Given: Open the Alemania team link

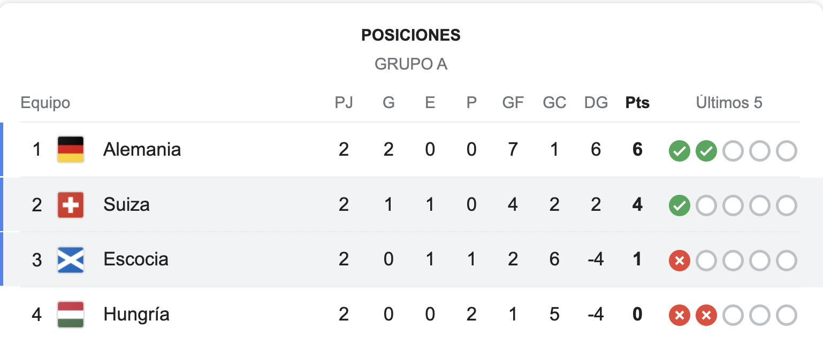Looking at the screenshot, I should [x=142, y=149].
